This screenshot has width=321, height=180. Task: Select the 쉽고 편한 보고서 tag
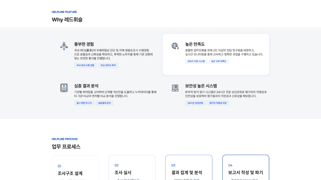(x=84, y=103)
